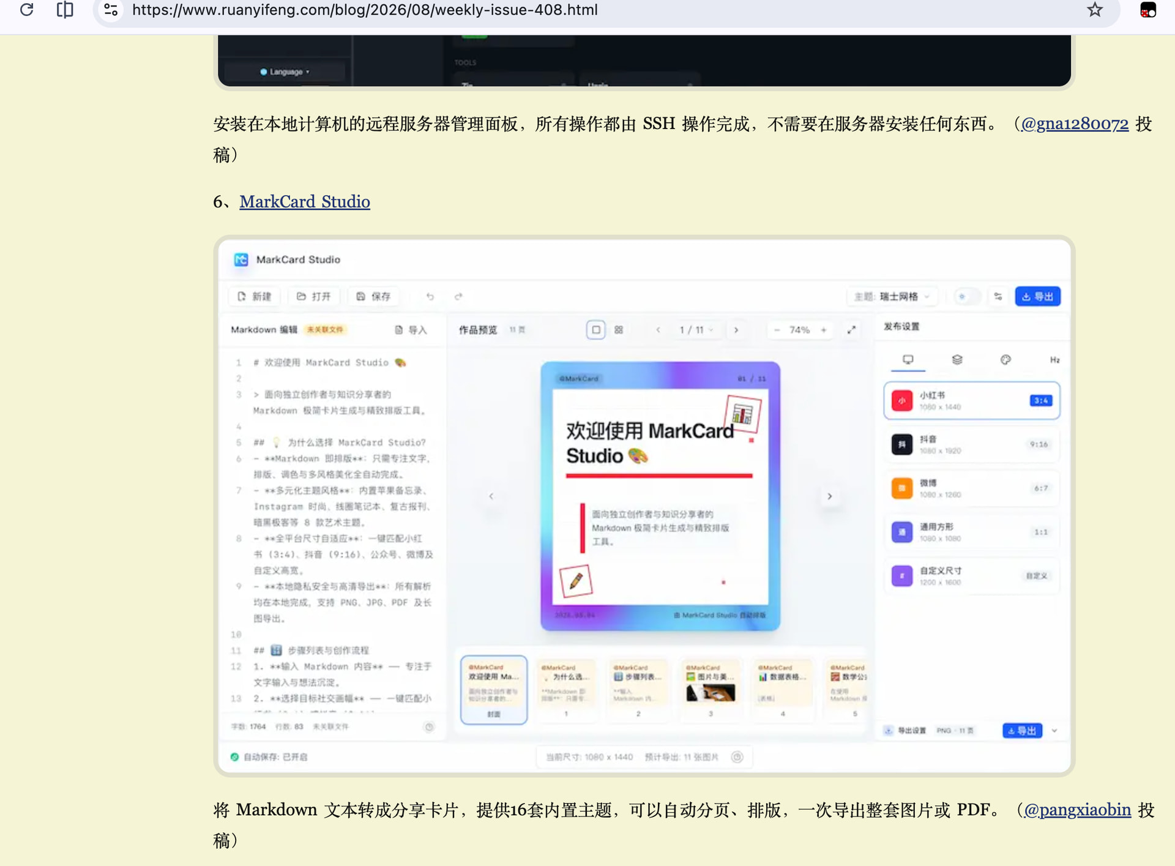Screen dimensions: 1175x866
Task: Open the 1 / 11 page selector dropdown
Action: coord(696,330)
